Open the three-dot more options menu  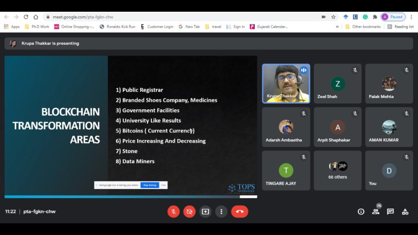pyautogui.click(x=221, y=211)
